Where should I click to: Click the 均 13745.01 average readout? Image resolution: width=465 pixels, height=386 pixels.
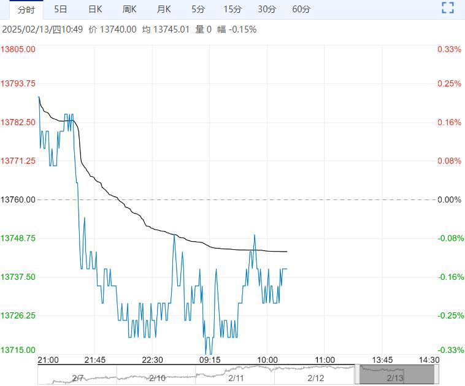[166, 29]
